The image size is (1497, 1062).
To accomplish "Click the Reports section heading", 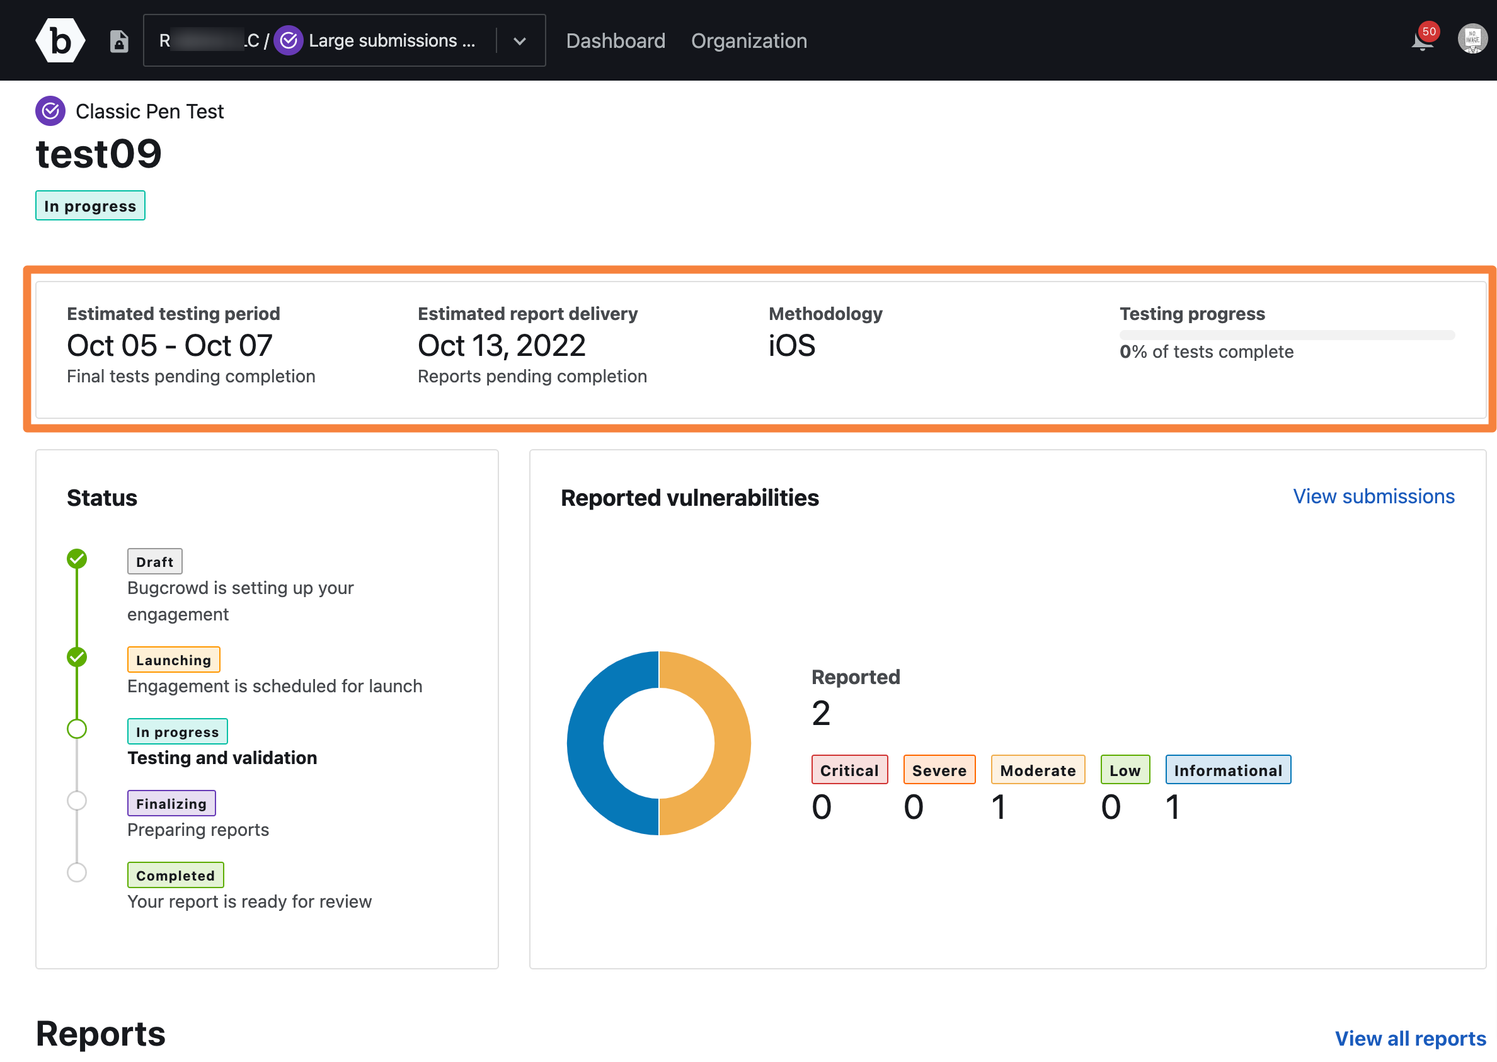I will click(x=101, y=1034).
